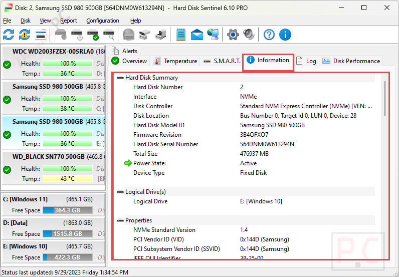Collapse the Properties section
The image size is (399, 277).
pos(120,220)
